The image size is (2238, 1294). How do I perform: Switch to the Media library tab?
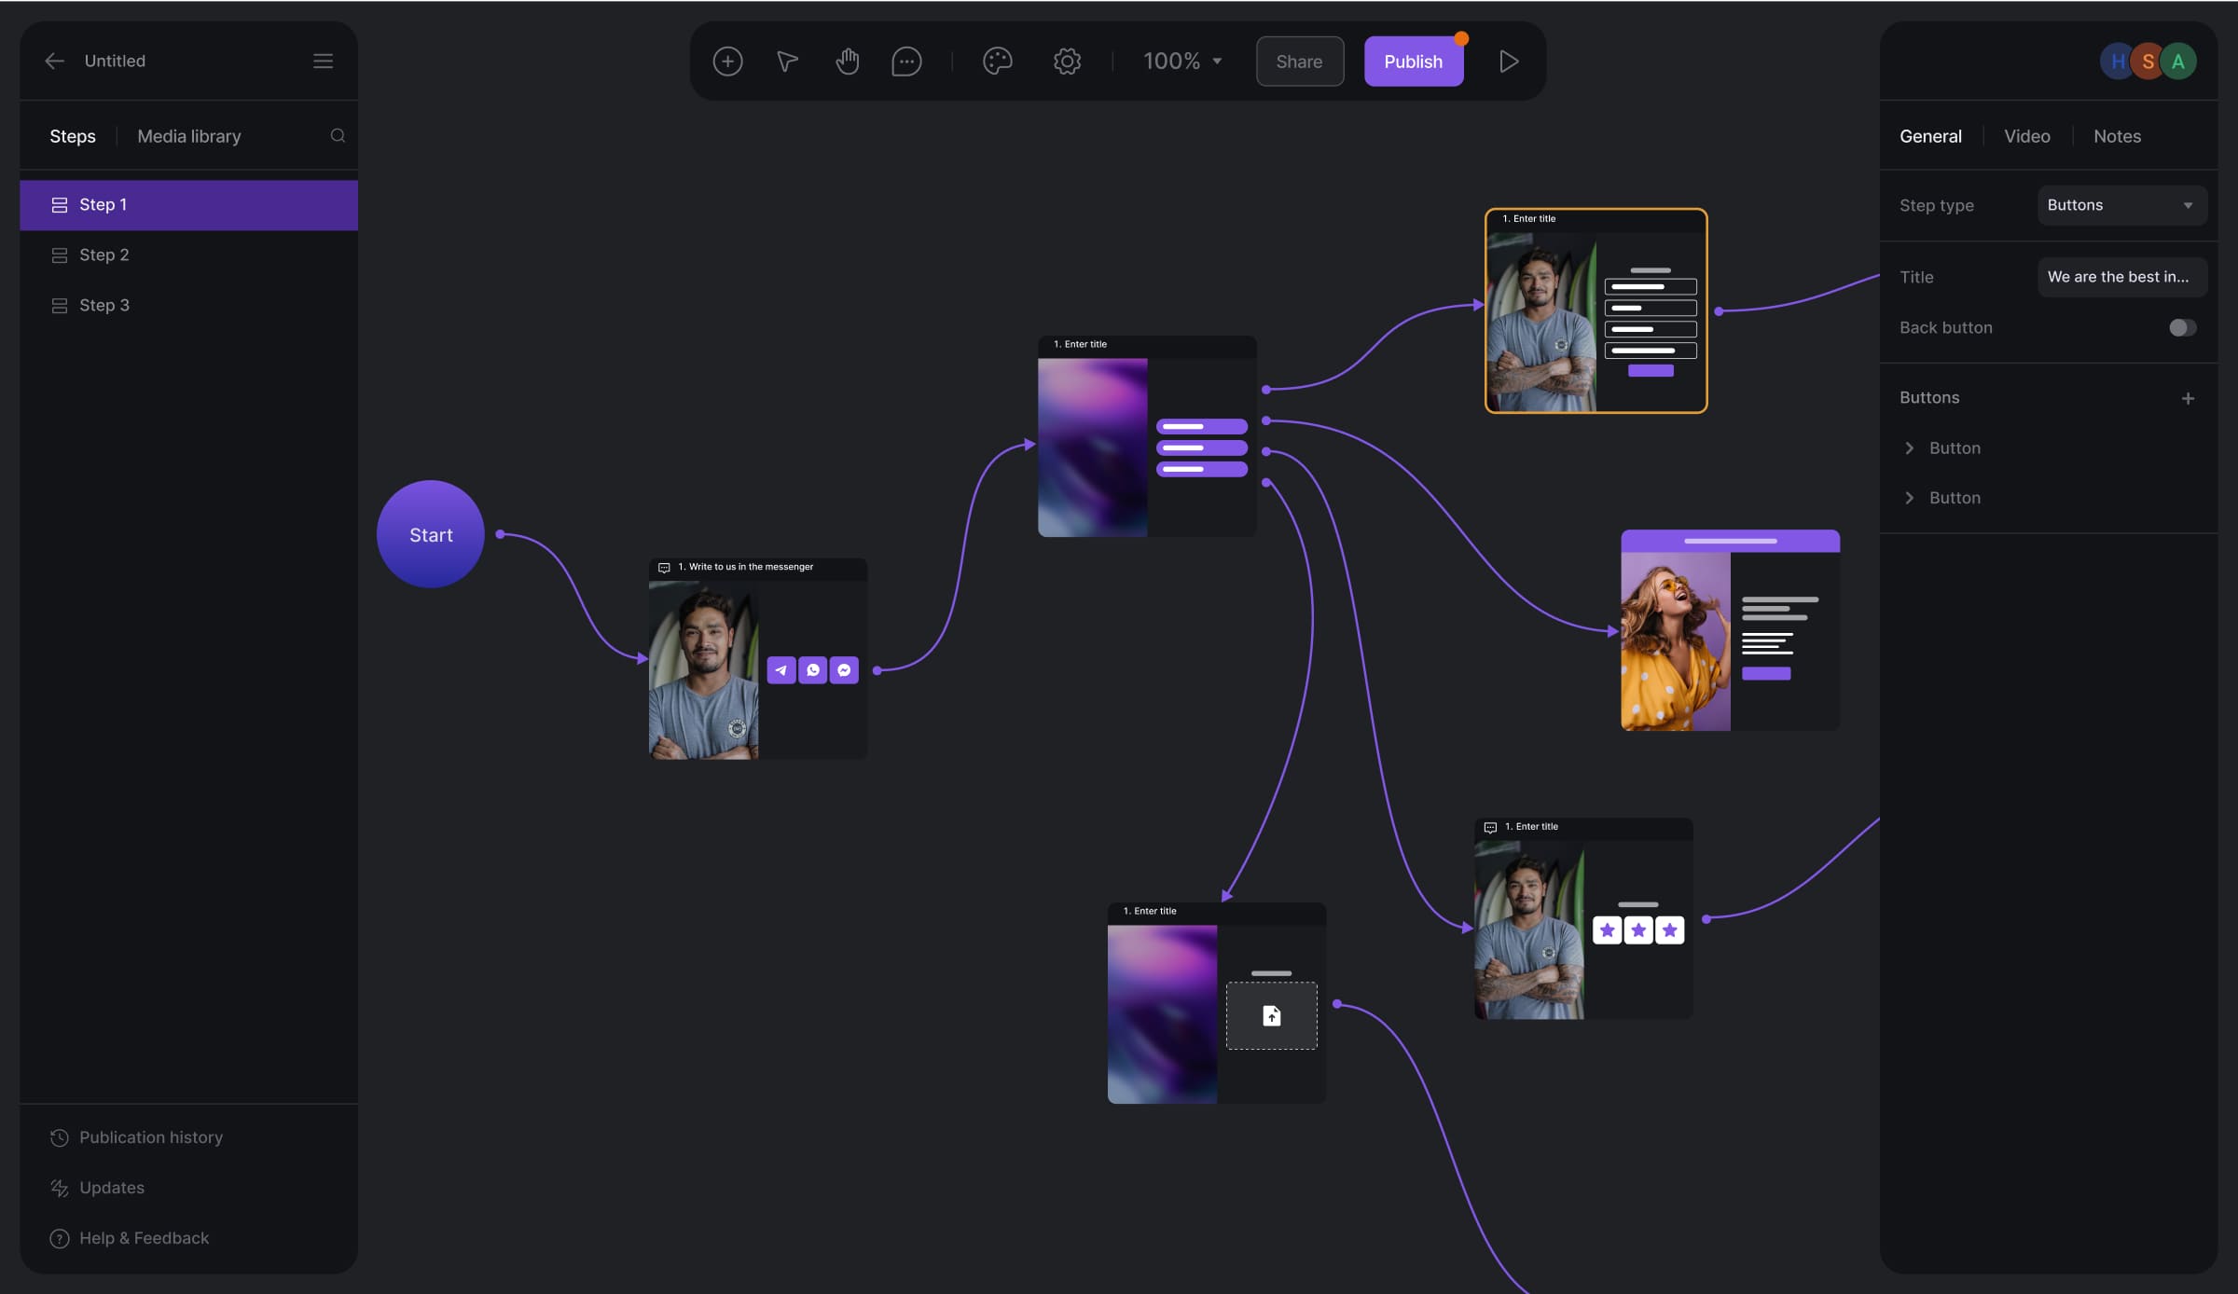pyautogui.click(x=189, y=136)
